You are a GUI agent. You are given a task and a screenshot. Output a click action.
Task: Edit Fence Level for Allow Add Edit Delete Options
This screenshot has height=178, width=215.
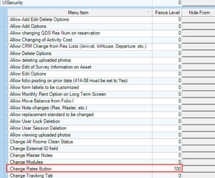[167, 20]
